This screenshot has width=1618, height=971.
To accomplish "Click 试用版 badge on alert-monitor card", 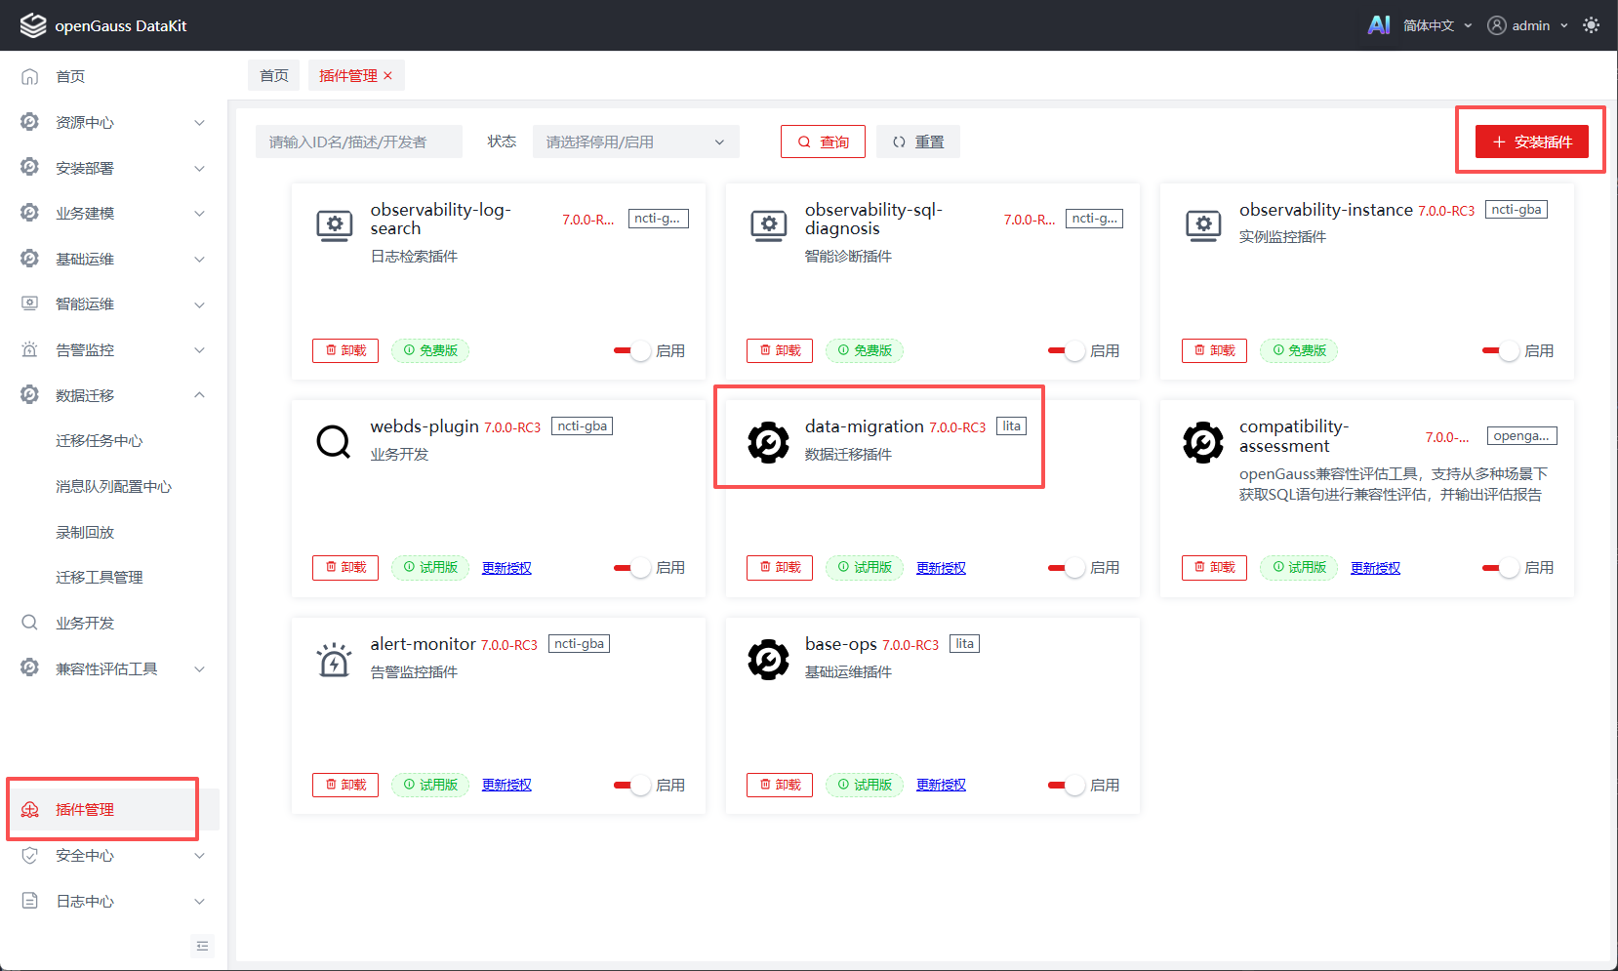I will pos(430,786).
